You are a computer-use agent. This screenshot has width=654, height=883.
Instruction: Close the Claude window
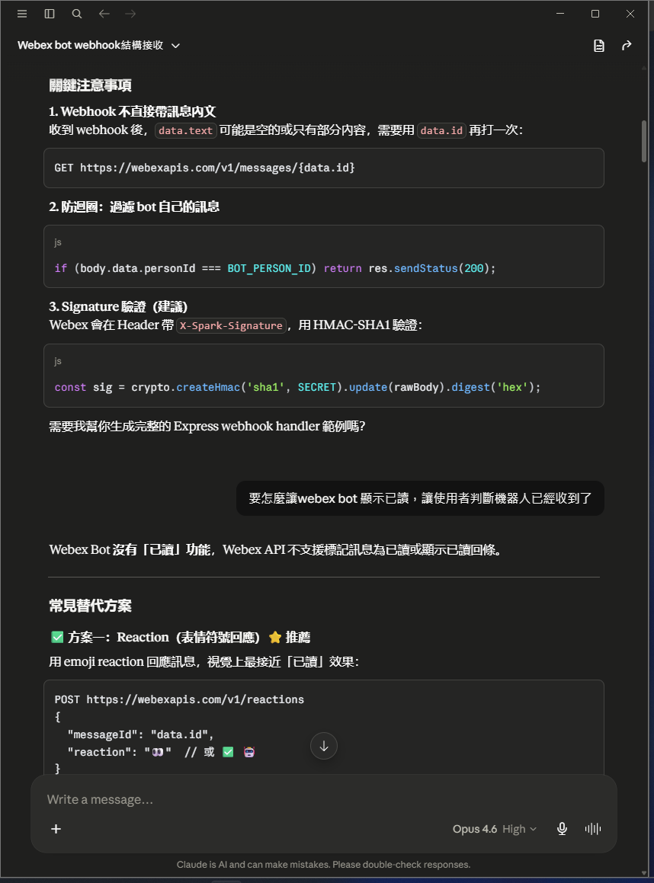click(630, 14)
